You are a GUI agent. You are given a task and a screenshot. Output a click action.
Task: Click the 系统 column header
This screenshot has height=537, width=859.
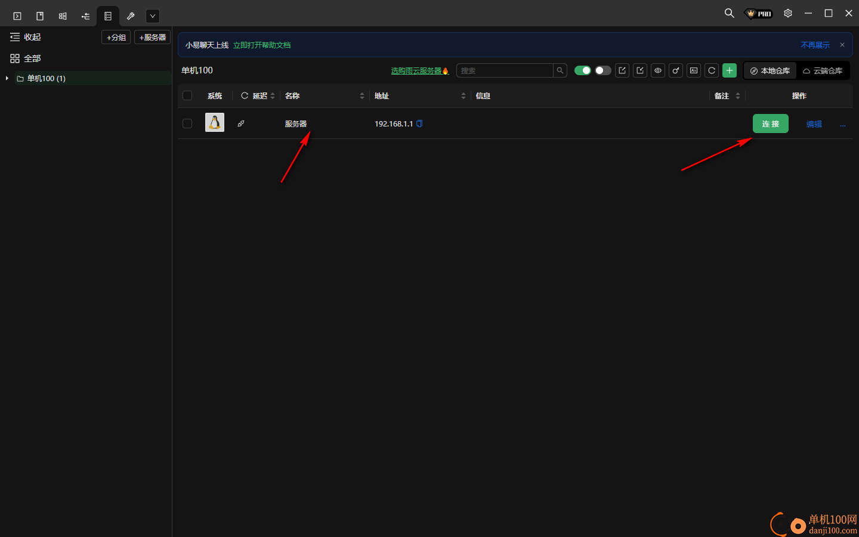[x=215, y=95]
